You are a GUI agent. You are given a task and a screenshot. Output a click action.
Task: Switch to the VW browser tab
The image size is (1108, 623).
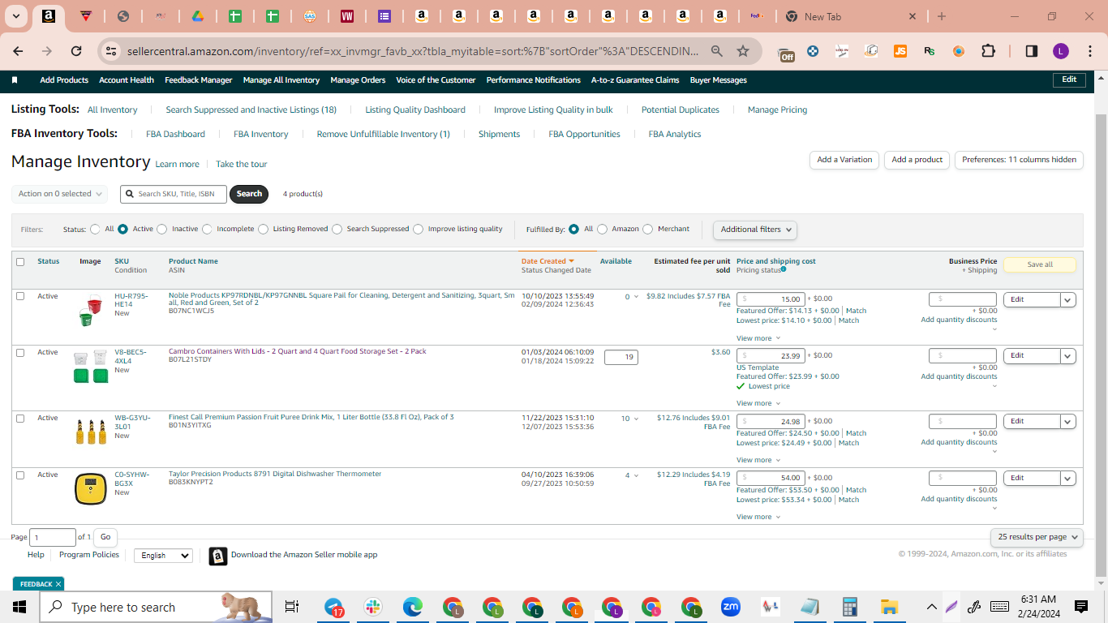click(347, 16)
